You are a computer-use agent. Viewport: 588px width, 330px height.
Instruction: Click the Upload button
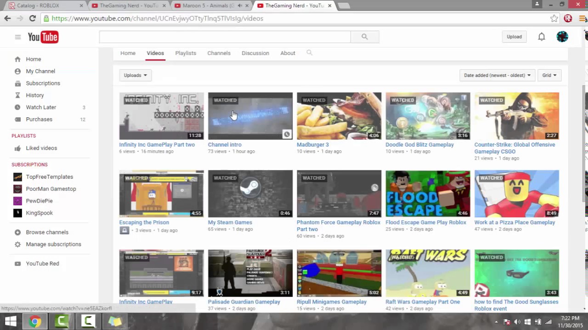click(x=514, y=37)
